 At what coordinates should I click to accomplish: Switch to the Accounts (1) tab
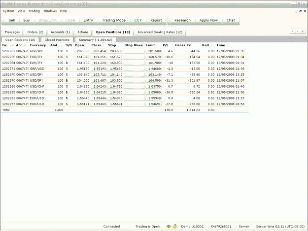60,32
